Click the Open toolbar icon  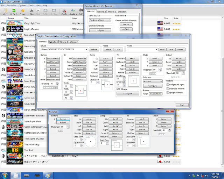tap(6, 12)
